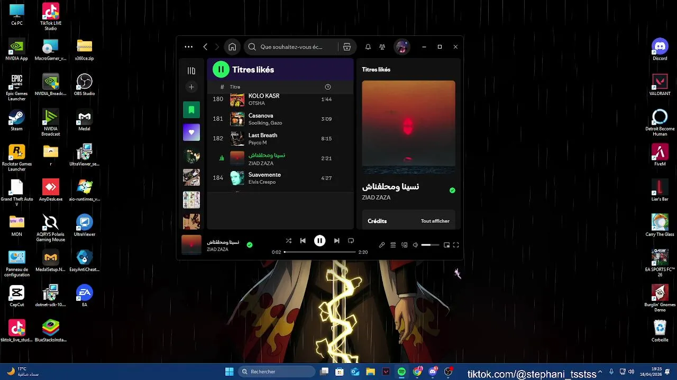Go back with Spotify's left arrow
677x380 pixels.
coord(205,47)
